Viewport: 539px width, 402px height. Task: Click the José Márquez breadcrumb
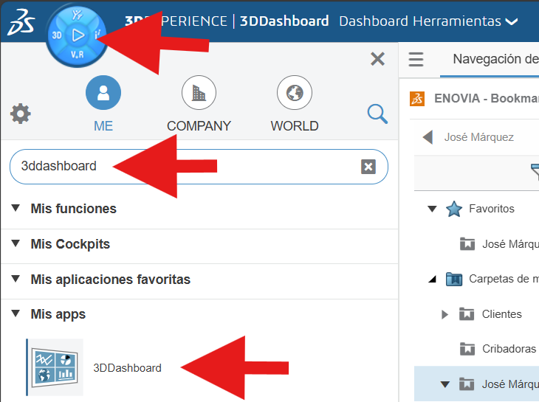pos(479,137)
